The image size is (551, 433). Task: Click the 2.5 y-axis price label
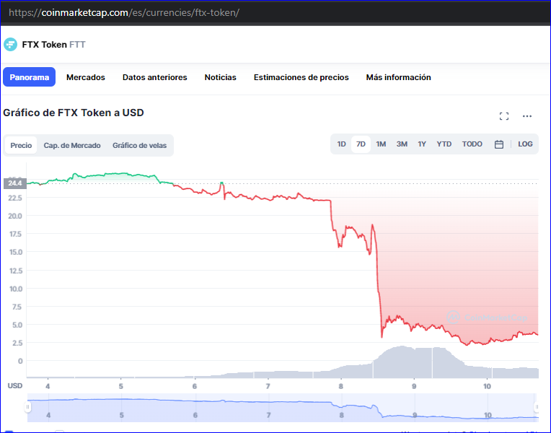point(17,343)
